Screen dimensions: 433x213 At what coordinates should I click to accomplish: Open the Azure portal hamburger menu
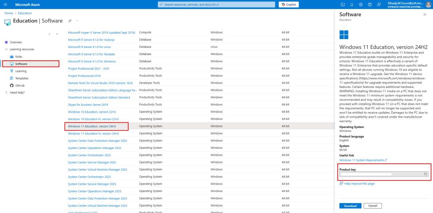(x=5, y=4)
